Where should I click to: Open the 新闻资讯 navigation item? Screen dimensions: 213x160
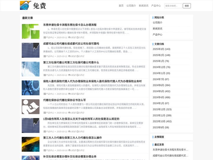pos(143,6)
